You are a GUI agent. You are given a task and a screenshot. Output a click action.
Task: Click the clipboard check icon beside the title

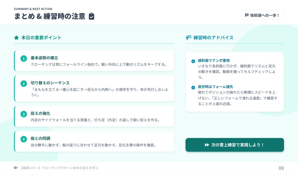point(91,16)
